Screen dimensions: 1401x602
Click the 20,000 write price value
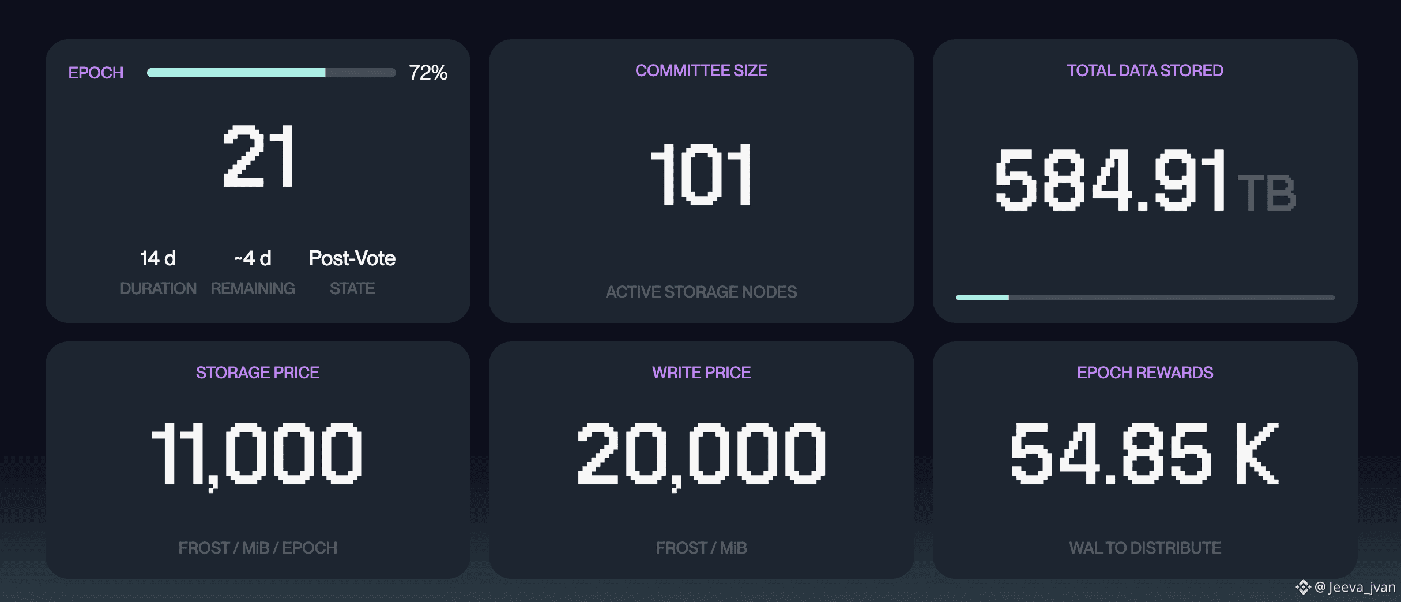(x=702, y=456)
